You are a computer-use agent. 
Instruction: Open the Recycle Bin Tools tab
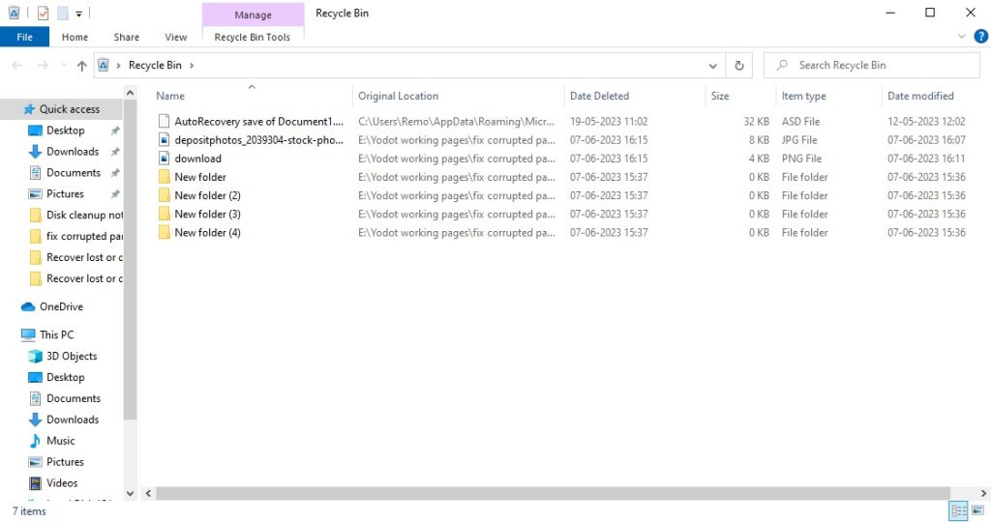pyautogui.click(x=253, y=38)
